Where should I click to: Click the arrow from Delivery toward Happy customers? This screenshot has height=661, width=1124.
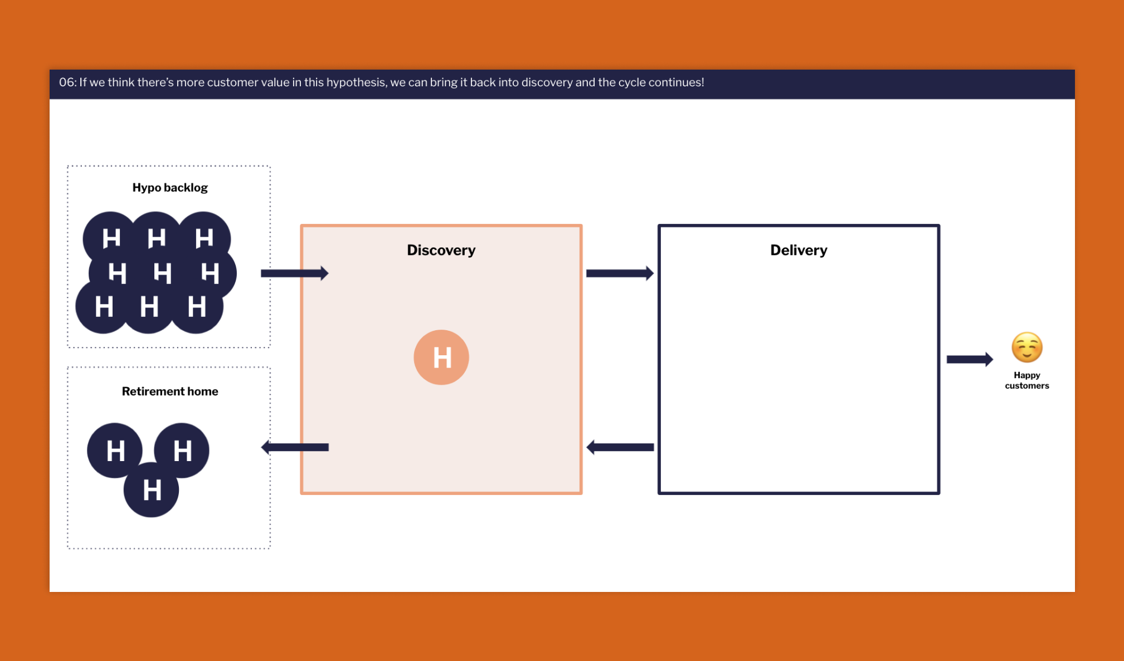(970, 359)
